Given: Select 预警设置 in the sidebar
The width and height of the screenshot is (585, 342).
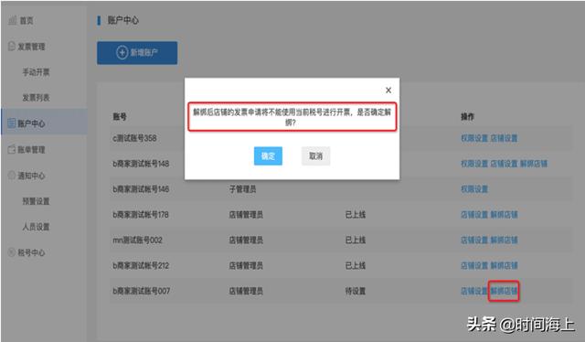Looking at the screenshot, I should 36,201.
